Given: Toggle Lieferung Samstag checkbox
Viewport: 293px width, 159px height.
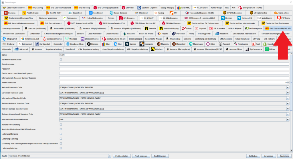Looking at the screenshot, I should tap(61, 139).
